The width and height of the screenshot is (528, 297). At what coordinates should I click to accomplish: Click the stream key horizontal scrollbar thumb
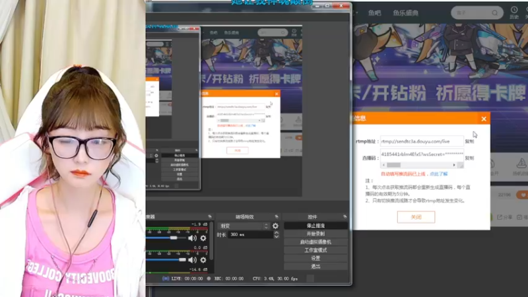tap(393, 165)
